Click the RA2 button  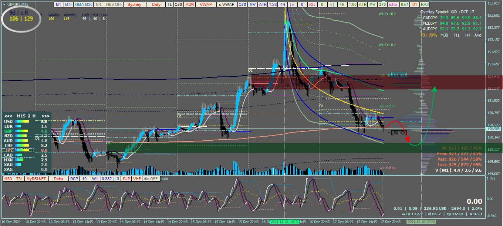click(x=425, y=4)
